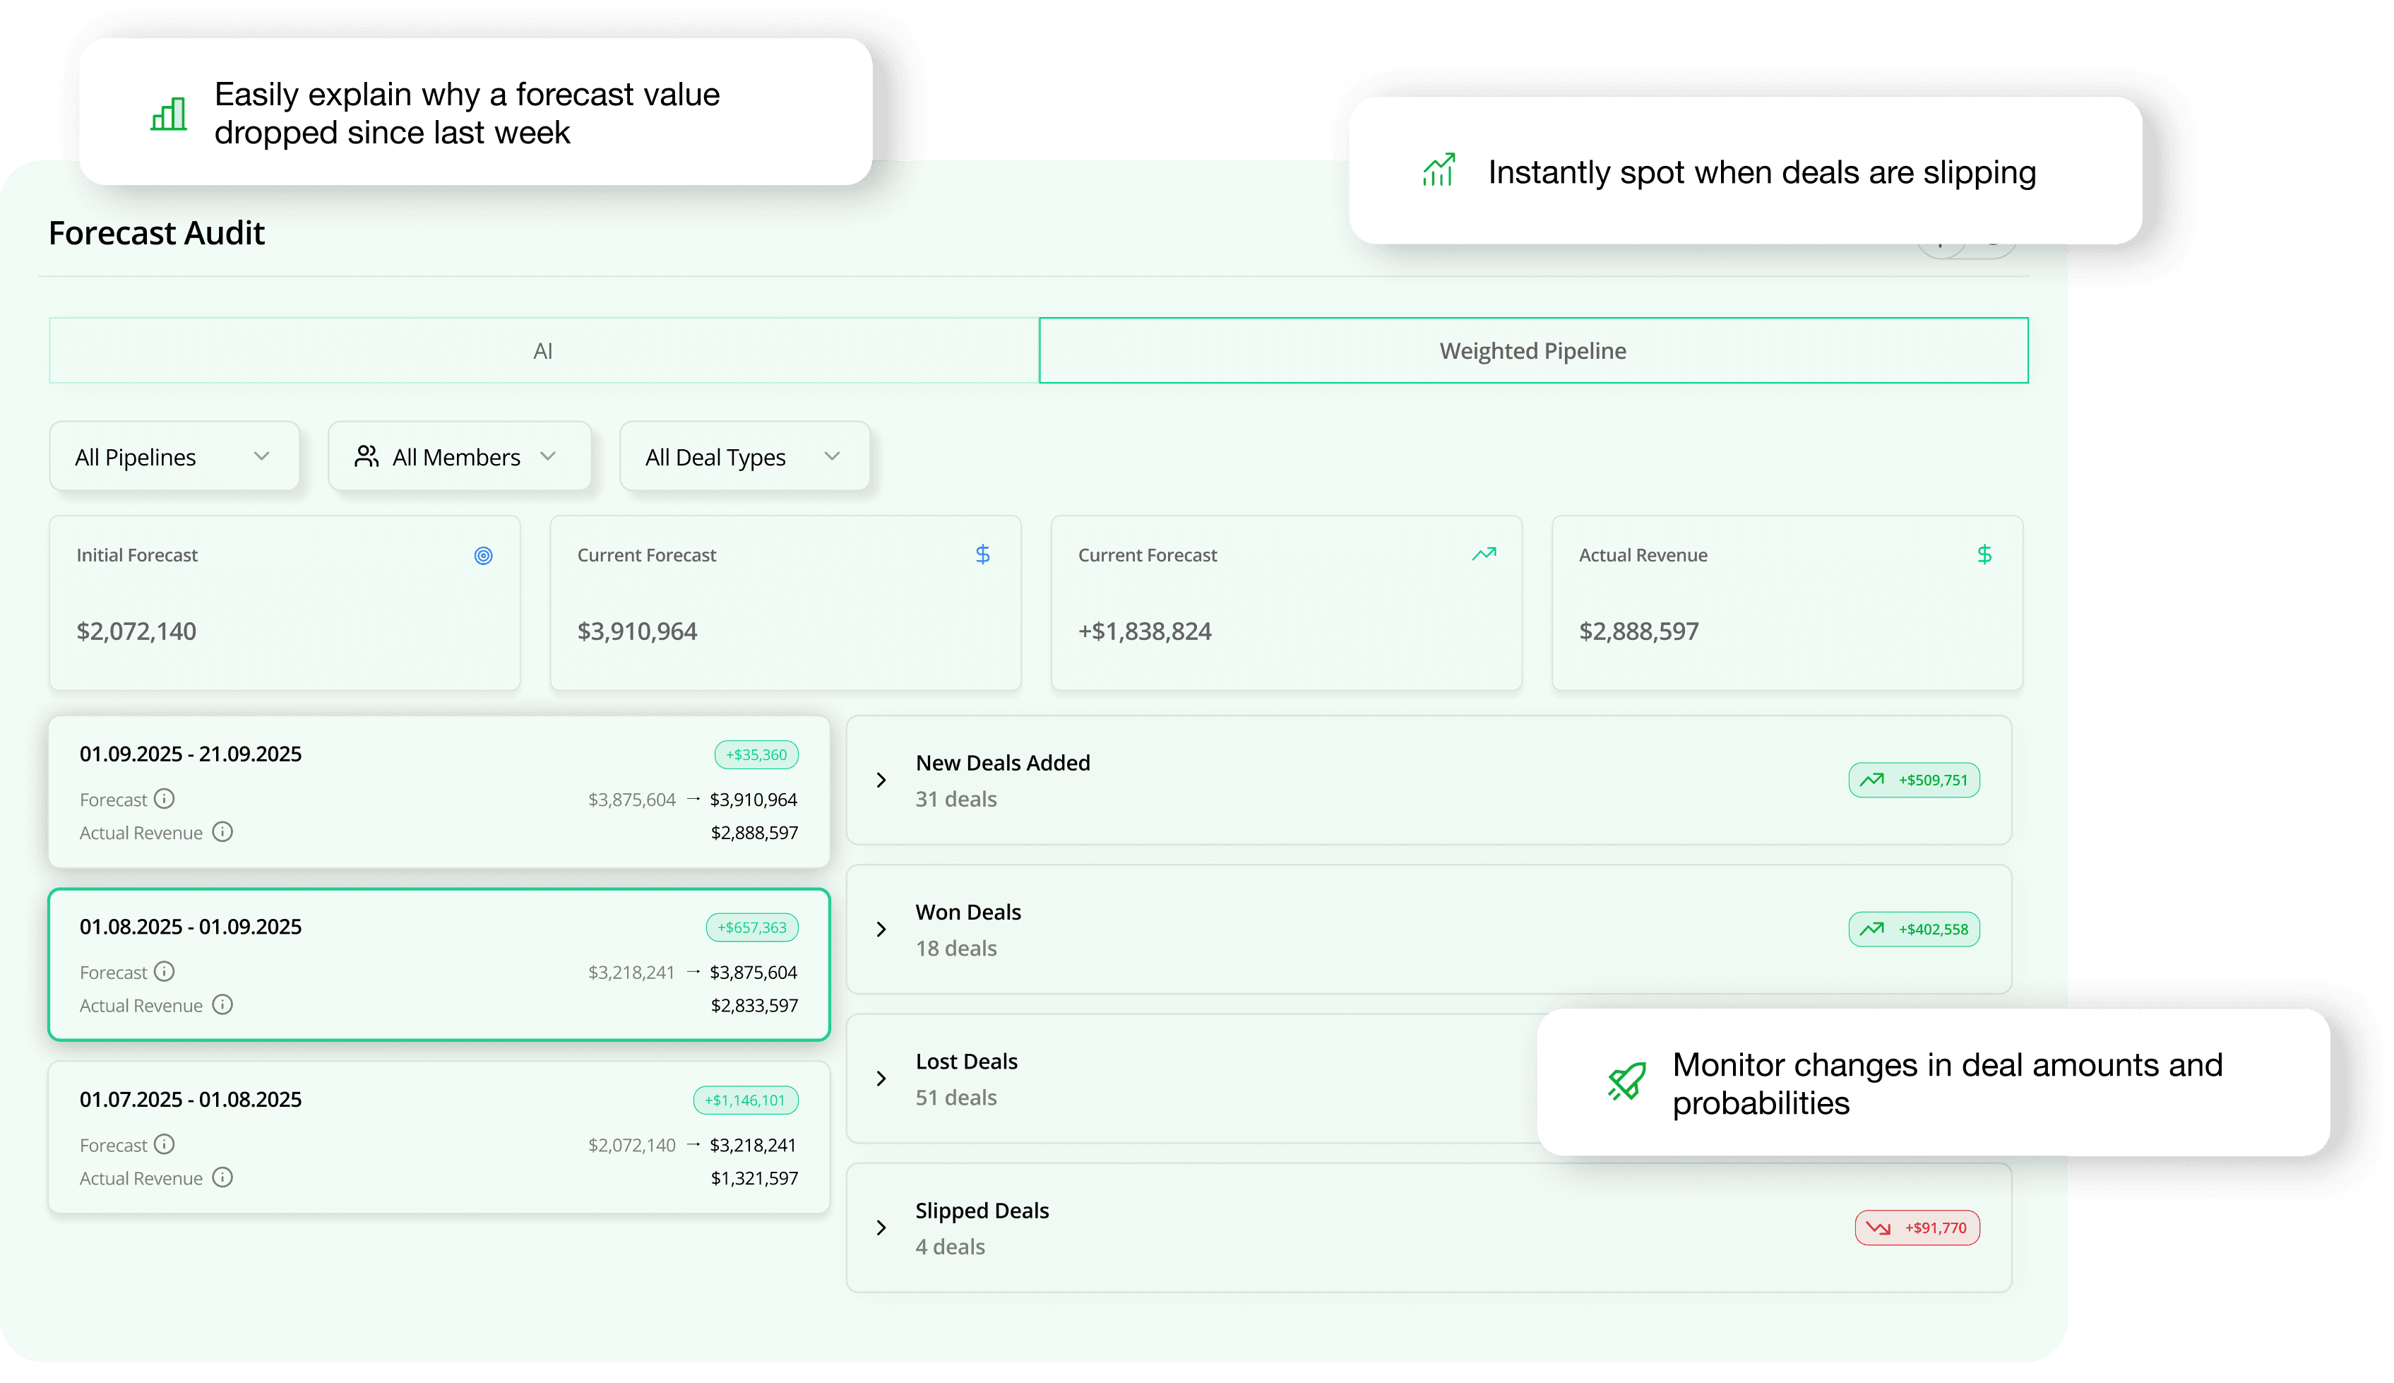Screen dimensions: 2394x1383
Task: Open the All Members dropdown
Action: click(x=460, y=456)
